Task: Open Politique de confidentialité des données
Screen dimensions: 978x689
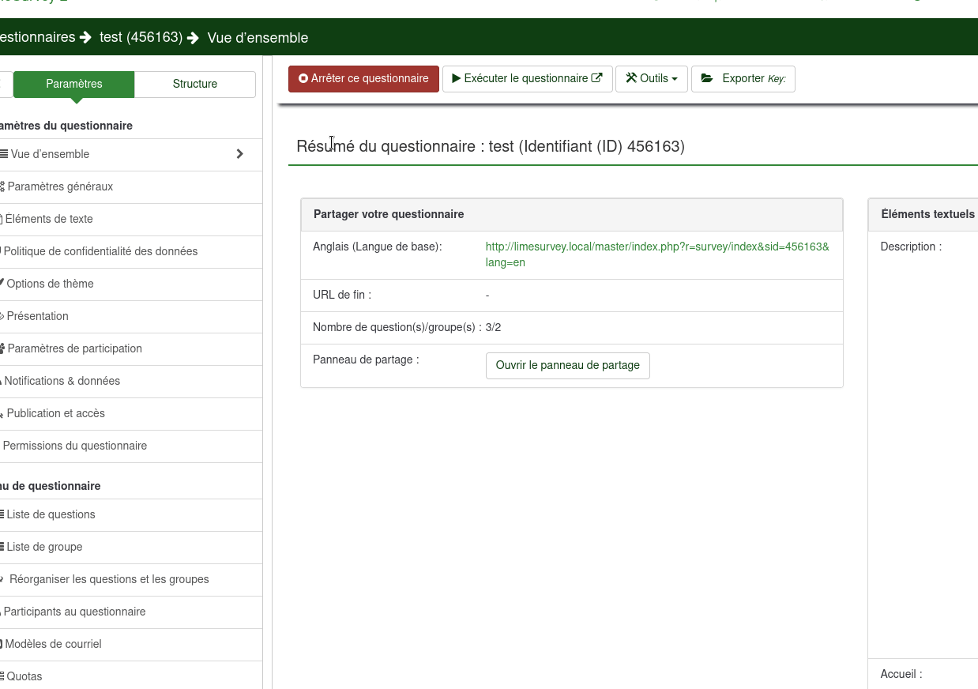Action: (100, 251)
